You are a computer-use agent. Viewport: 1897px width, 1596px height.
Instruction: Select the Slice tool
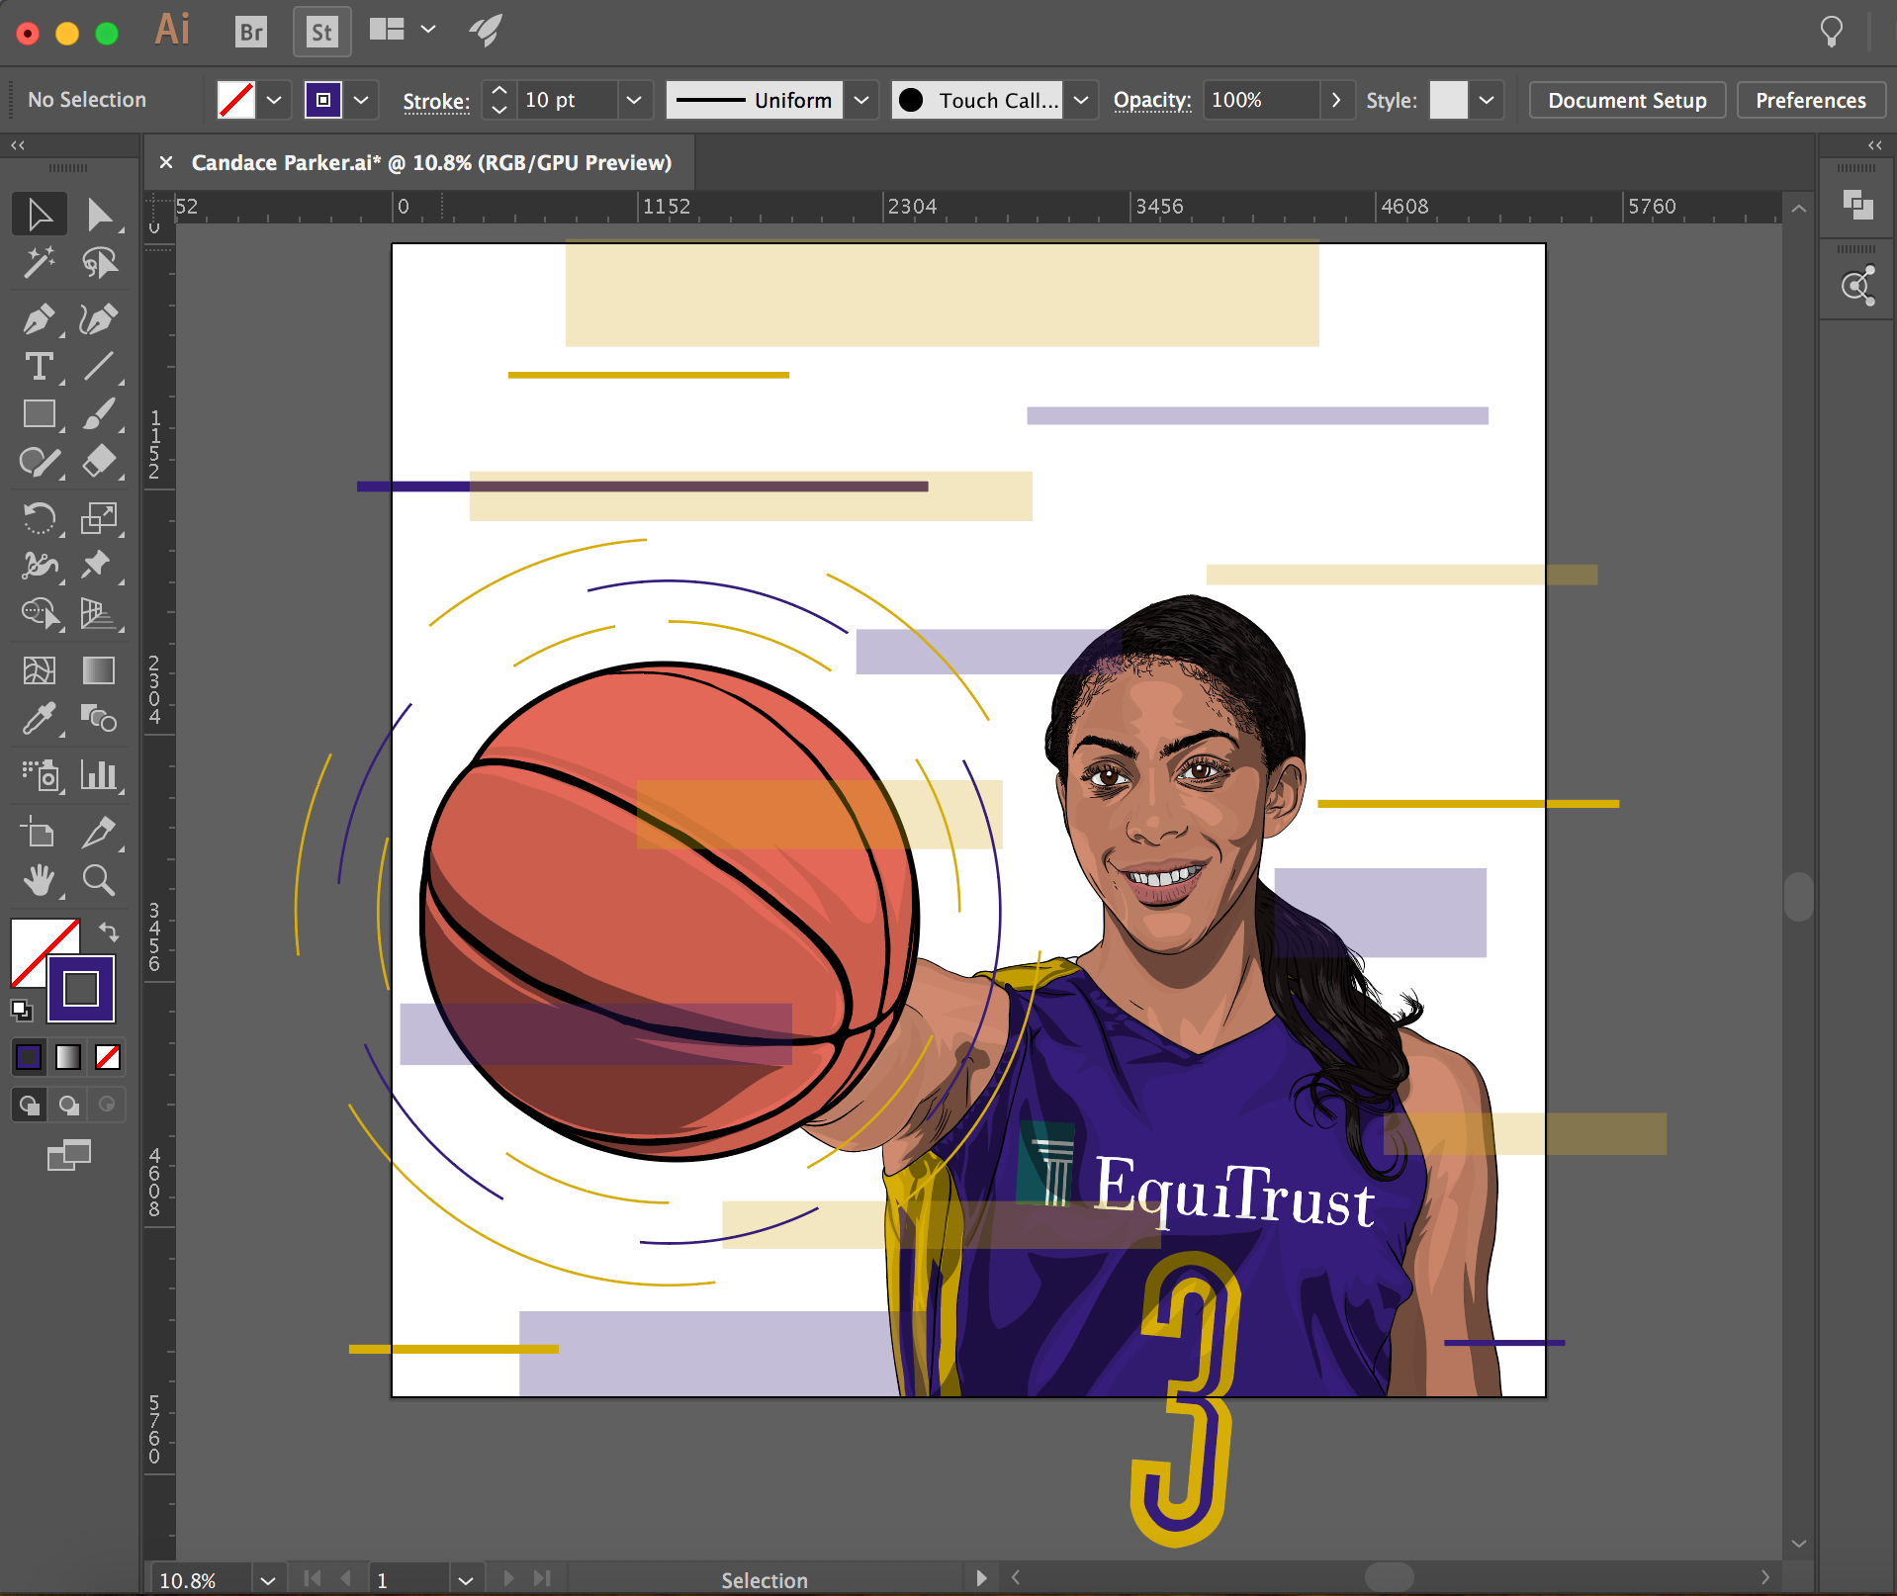pos(99,833)
